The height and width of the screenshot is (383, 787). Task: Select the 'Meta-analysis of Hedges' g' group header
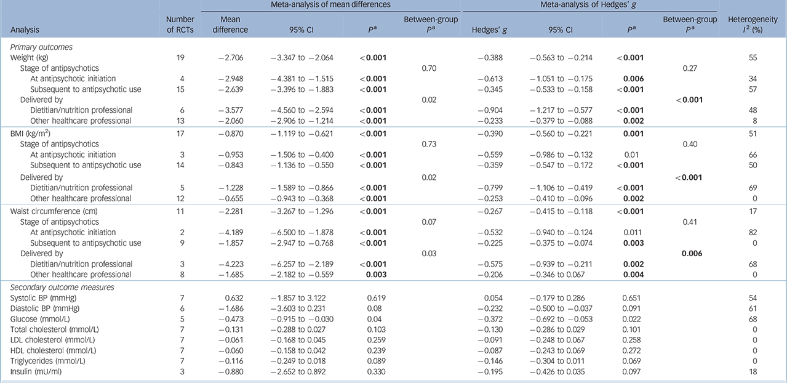click(589, 6)
